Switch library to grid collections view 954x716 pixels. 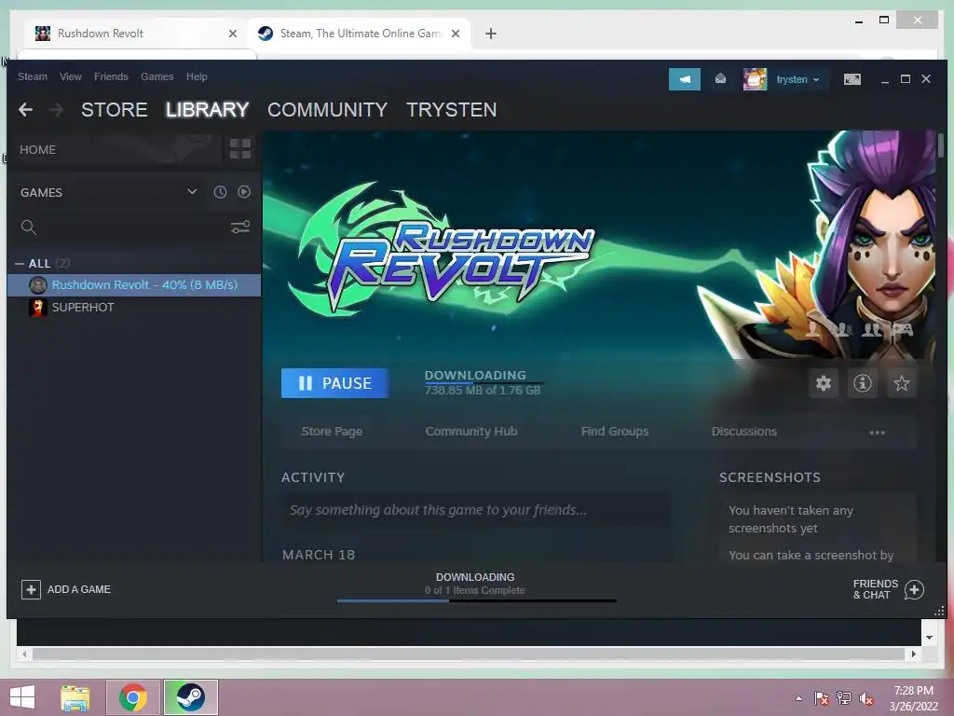tap(240, 148)
